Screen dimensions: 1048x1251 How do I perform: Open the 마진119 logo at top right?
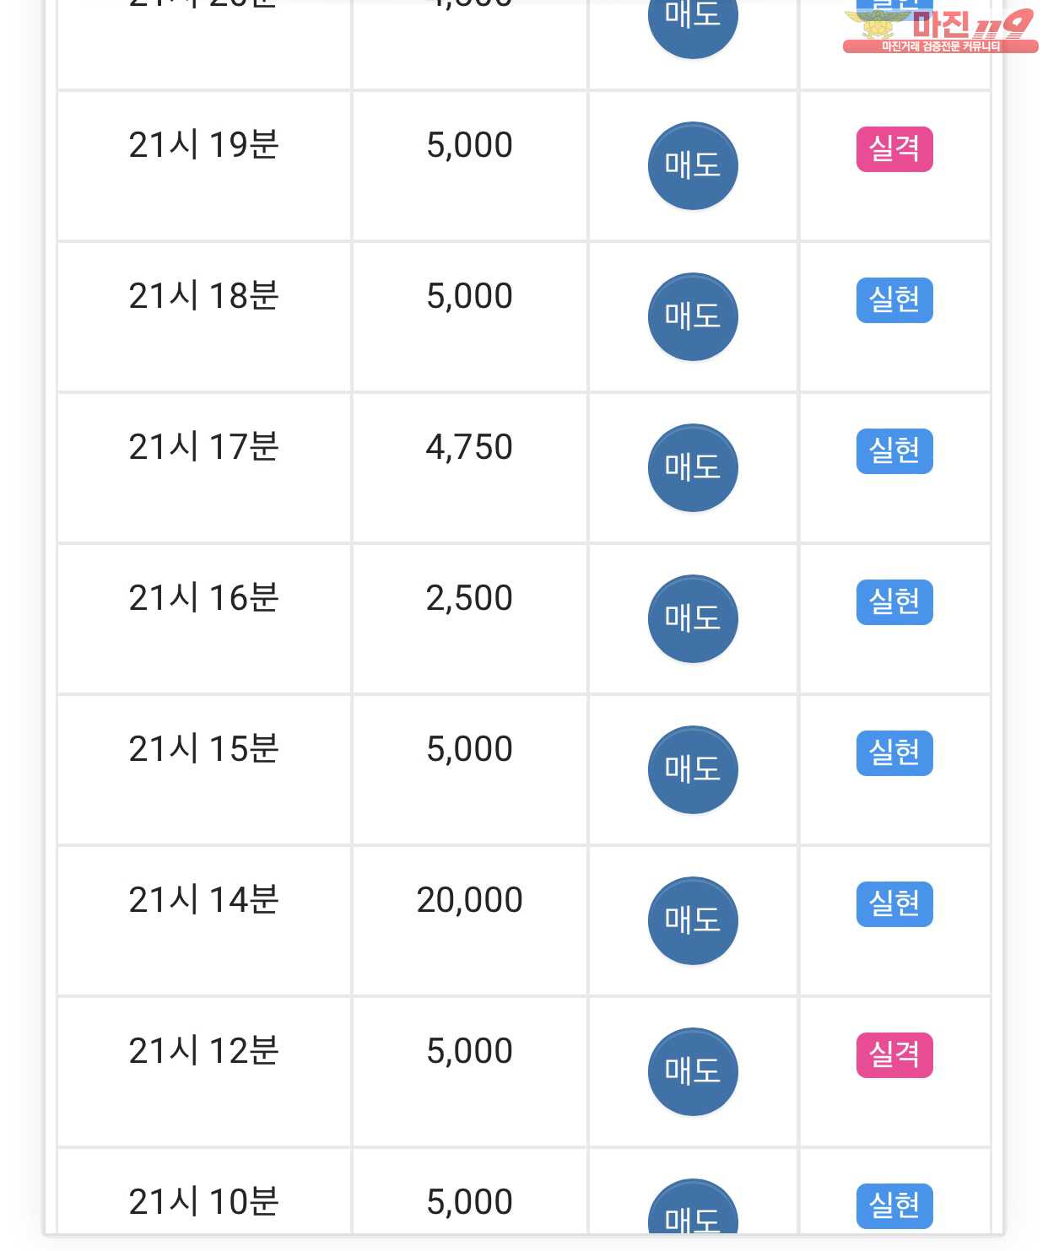[940, 31]
